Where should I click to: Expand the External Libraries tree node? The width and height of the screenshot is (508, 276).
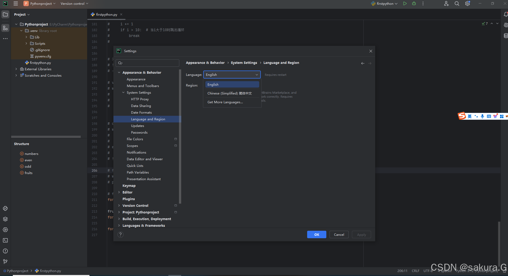[x=16, y=69]
